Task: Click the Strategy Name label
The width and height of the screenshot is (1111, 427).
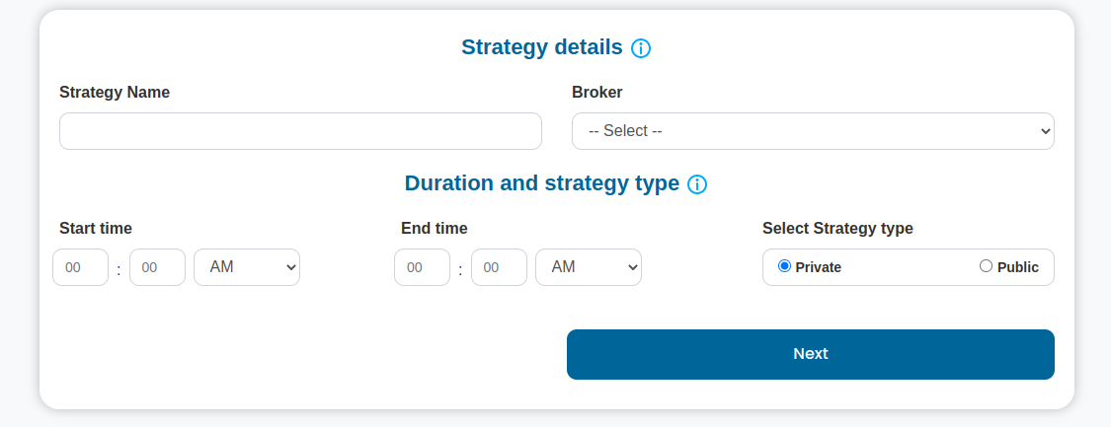Action: click(115, 92)
